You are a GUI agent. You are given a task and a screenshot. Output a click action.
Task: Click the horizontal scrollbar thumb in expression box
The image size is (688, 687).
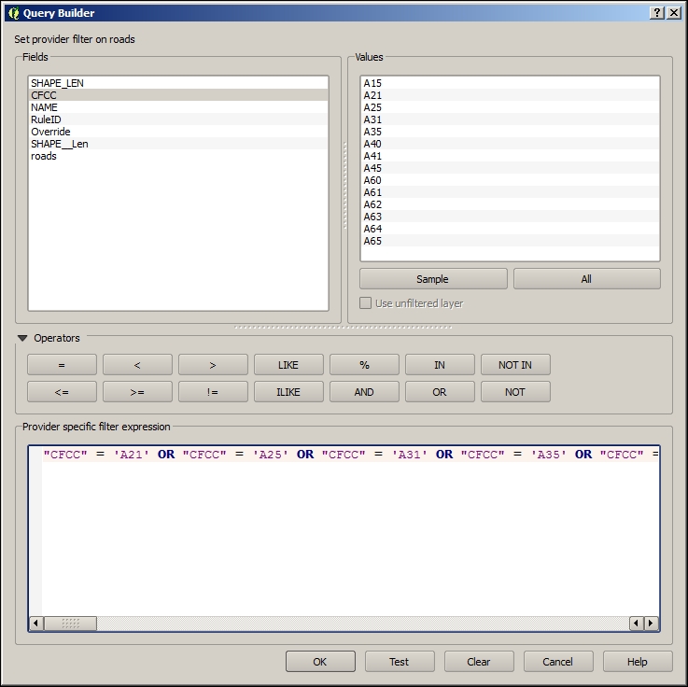coord(70,623)
